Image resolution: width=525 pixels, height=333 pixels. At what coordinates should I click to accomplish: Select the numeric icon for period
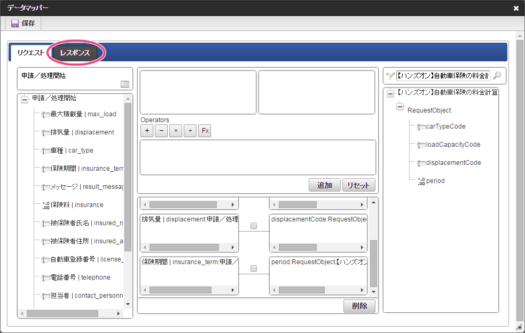421,181
